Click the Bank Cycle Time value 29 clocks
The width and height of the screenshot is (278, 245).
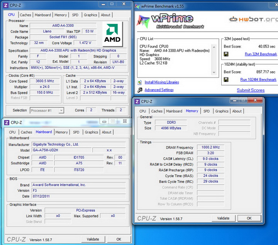coord(210,181)
